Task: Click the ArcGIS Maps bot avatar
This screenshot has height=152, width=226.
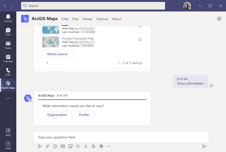Action: click(28, 98)
